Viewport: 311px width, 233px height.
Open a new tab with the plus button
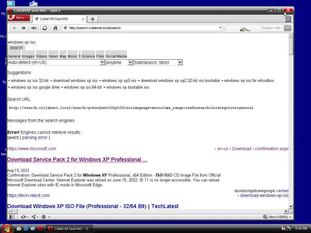pos(92,19)
